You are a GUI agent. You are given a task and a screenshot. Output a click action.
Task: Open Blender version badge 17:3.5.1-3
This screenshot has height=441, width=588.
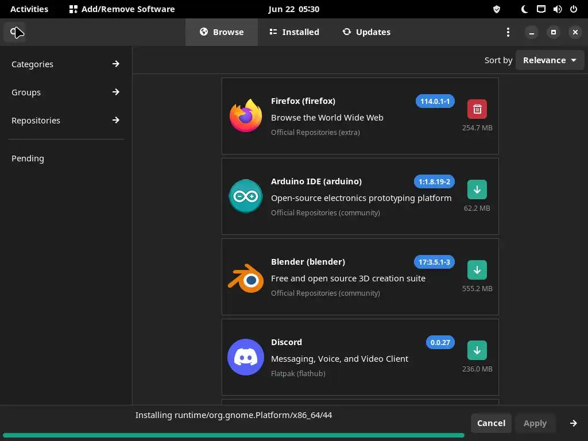pos(434,262)
